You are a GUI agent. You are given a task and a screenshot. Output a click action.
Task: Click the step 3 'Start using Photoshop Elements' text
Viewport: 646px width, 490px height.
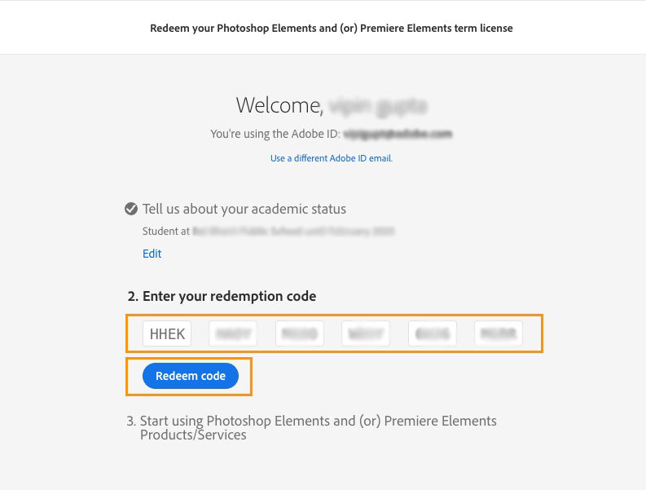318,422
